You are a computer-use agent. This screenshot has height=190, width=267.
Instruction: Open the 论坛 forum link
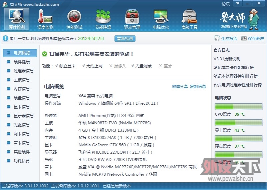[226, 4]
